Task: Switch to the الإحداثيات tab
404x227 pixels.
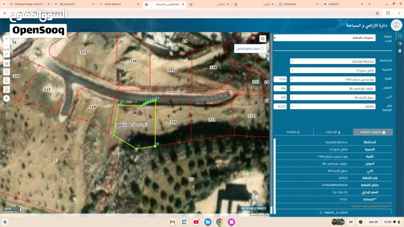Action: pos(333,132)
